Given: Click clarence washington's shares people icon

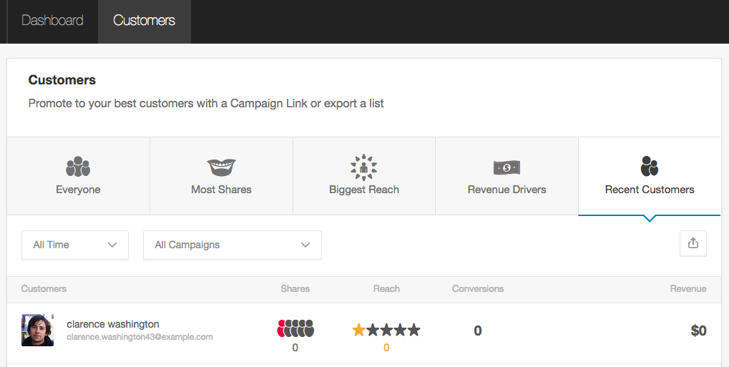Looking at the screenshot, I should click(295, 329).
